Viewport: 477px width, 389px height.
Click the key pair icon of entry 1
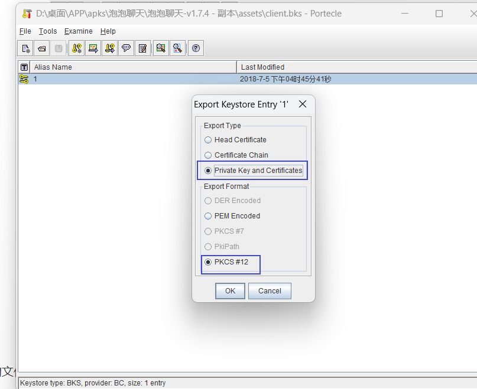pyautogui.click(x=24, y=79)
